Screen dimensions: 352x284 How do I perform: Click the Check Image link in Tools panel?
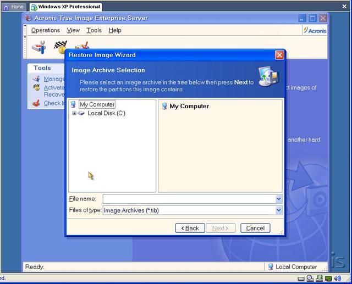click(54, 103)
